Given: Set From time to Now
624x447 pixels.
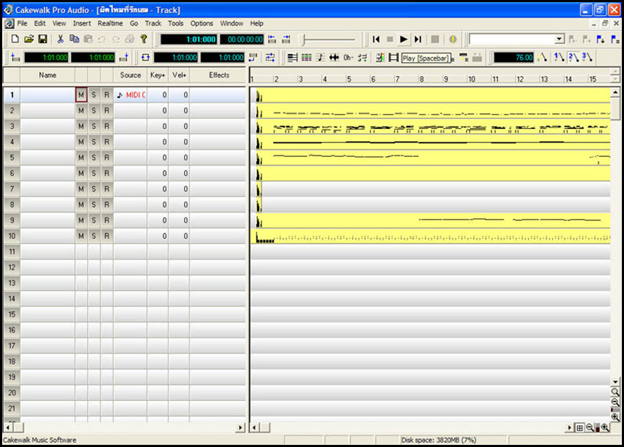Looking at the screenshot, I should point(16,58).
